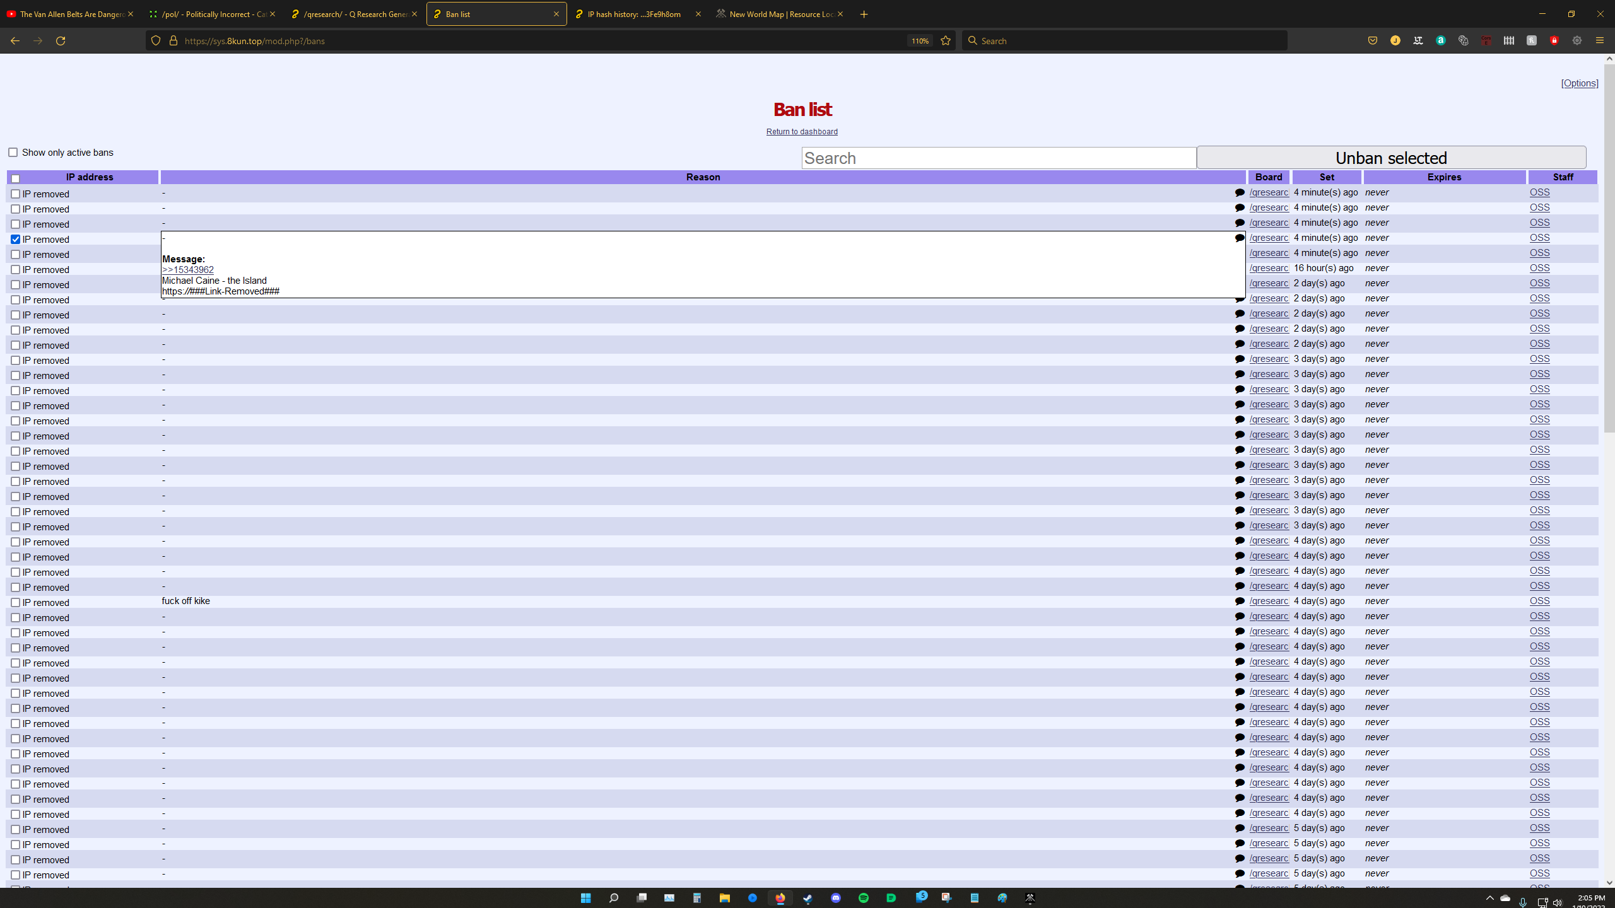Open Steam from the taskbar
Viewport: 1615px width, 908px height.
(x=808, y=898)
